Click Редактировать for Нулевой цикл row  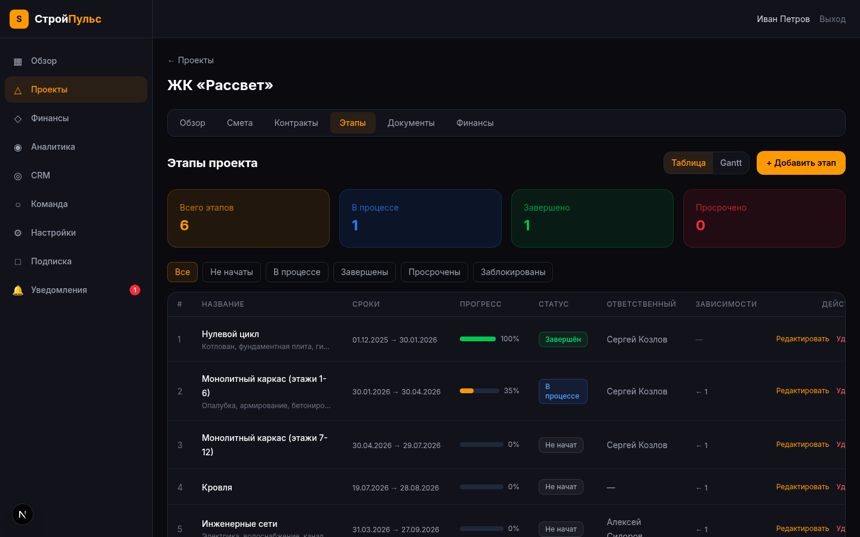802,339
